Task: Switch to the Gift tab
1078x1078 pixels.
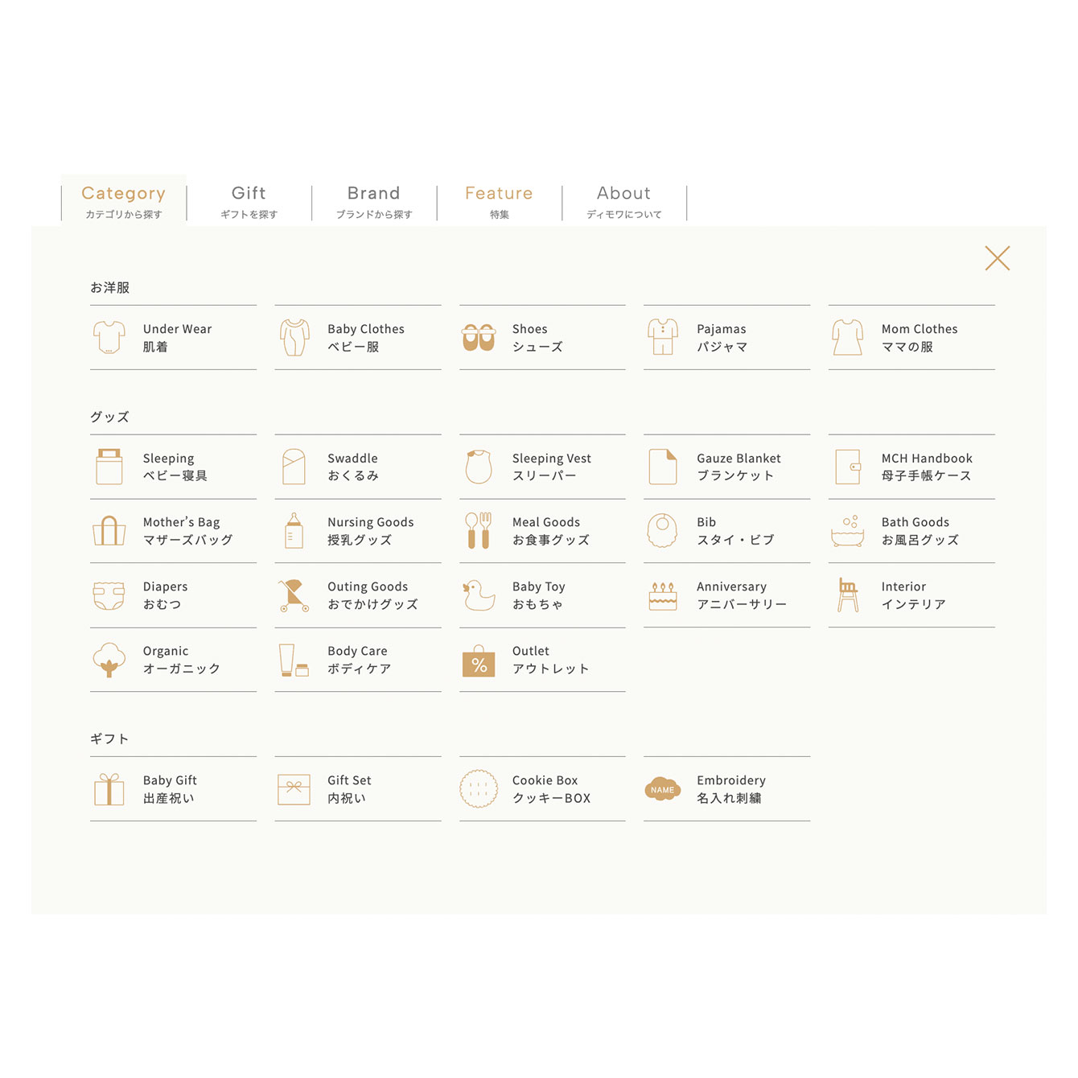Action: 249,201
